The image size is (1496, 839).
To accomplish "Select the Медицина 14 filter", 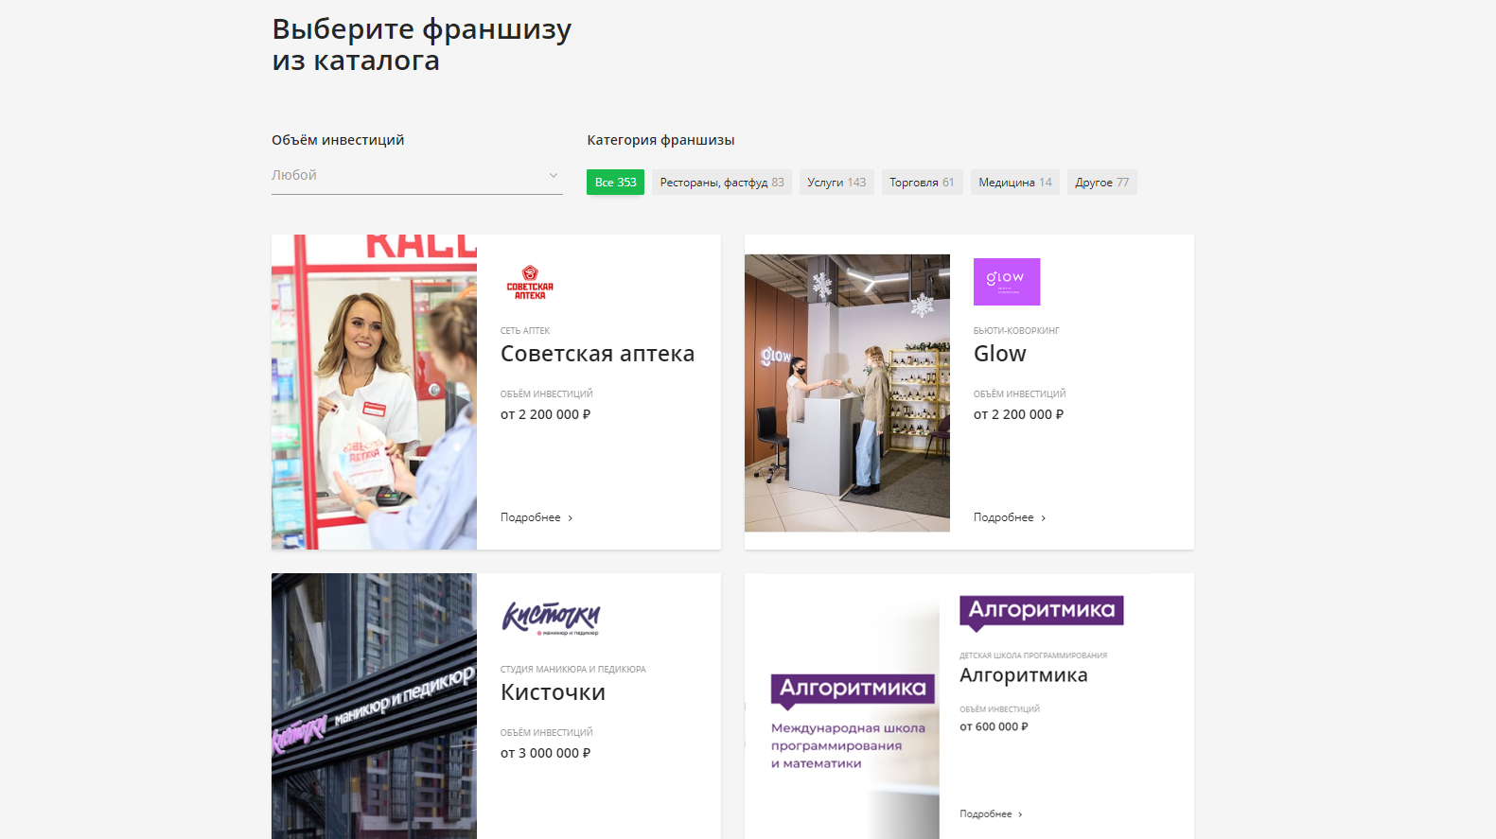I will 1015,183.
